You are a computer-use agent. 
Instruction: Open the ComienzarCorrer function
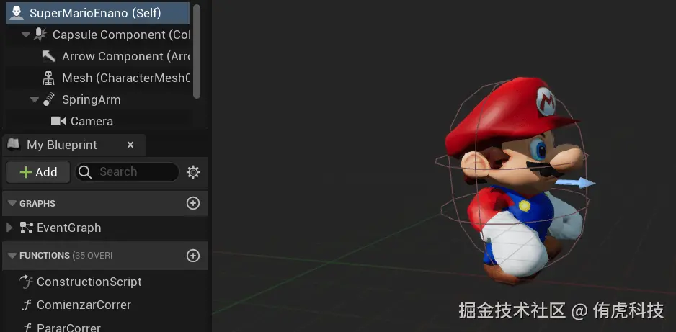[x=84, y=305]
